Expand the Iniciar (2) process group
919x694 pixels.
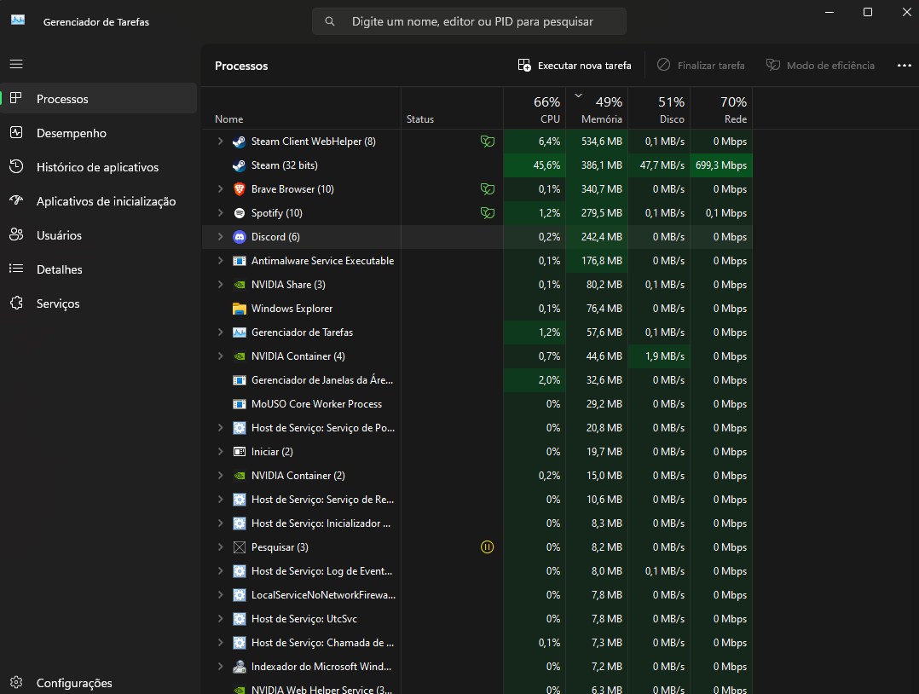(x=220, y=452)
